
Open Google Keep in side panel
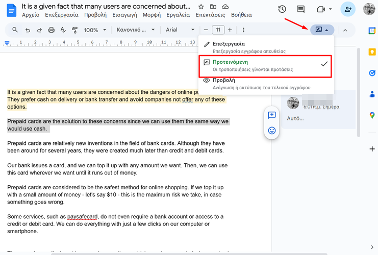tap(372, 52)
